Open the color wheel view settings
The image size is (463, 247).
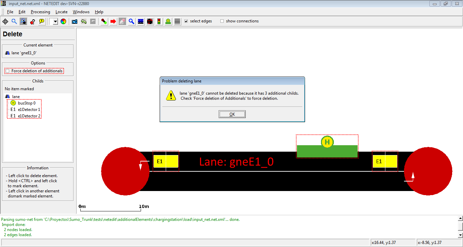click(63, 21)
